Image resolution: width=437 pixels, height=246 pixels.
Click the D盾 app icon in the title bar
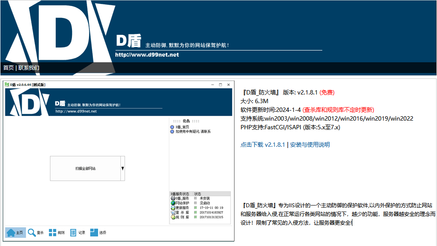point(7,84)
